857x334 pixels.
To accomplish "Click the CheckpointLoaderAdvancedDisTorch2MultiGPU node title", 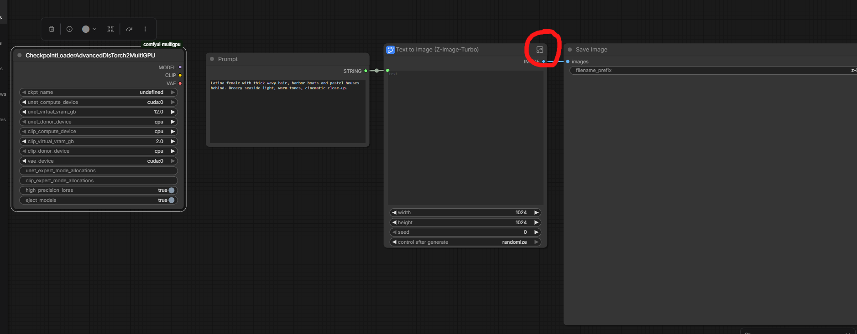I will coord(90,56).
